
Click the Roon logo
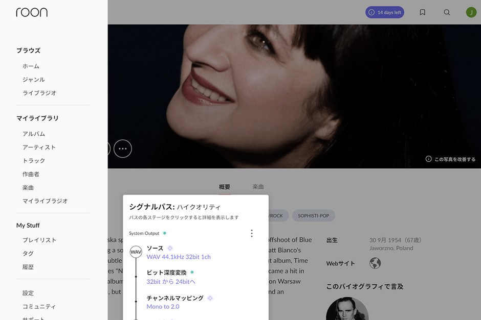(32, 12)
